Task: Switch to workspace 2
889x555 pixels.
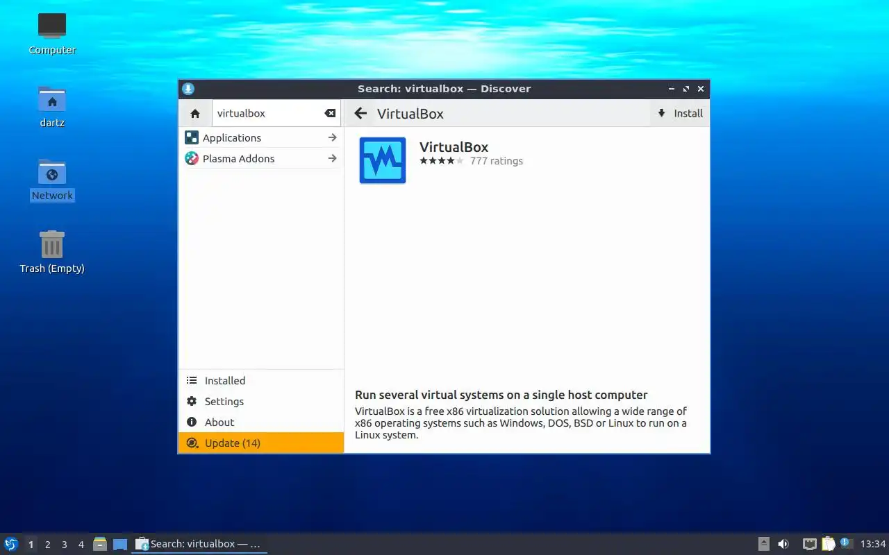Action: [x=48, y=545]
